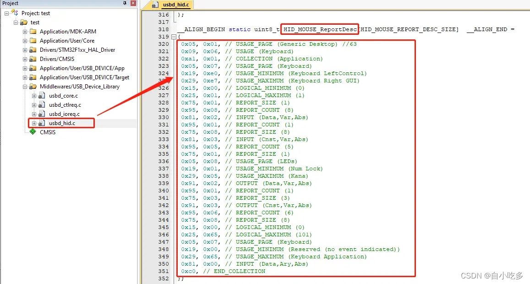Select Middlewares/USB_Device_Library label

79,87
